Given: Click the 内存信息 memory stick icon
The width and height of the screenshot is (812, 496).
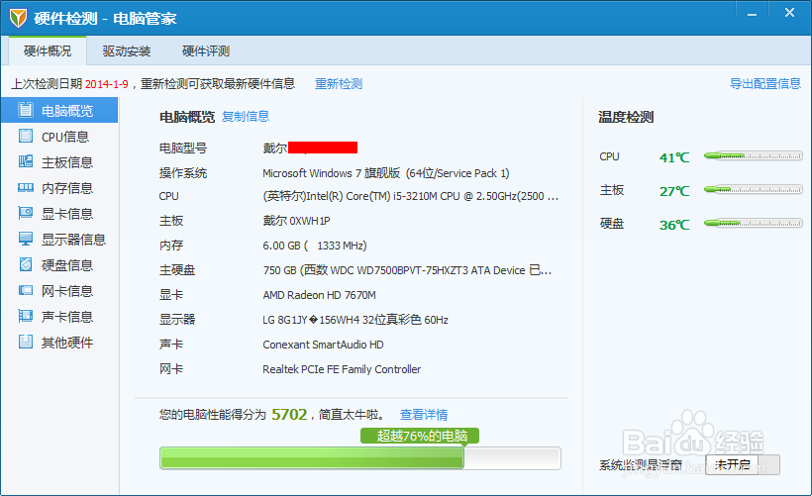Looking at the screenshot, I should tap(26, 187).
